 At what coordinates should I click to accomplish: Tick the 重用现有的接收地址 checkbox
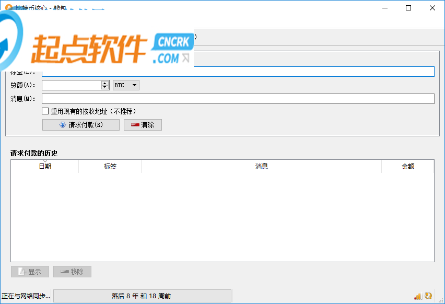tap(45, 111)
